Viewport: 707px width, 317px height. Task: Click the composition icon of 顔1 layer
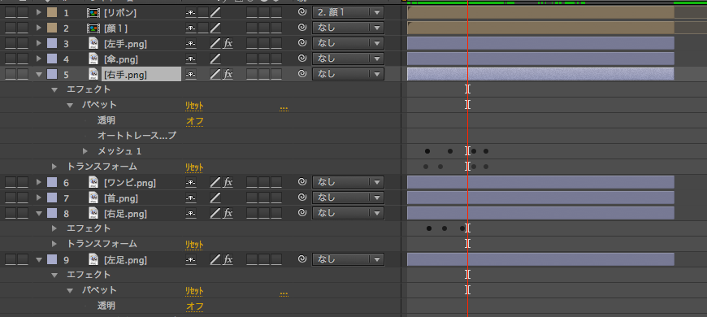pos(93,28)
